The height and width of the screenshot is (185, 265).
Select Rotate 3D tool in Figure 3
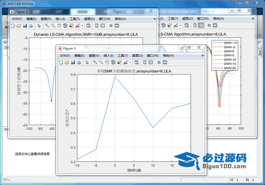pos(113,63)
